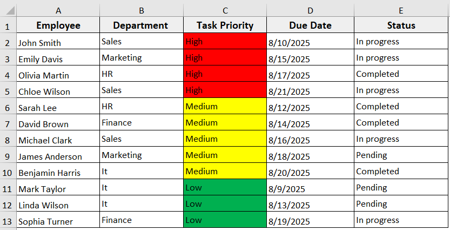This screenshot has height=230, width=450.
Task: Select the row 7 header
Action: tap(8, 123)
